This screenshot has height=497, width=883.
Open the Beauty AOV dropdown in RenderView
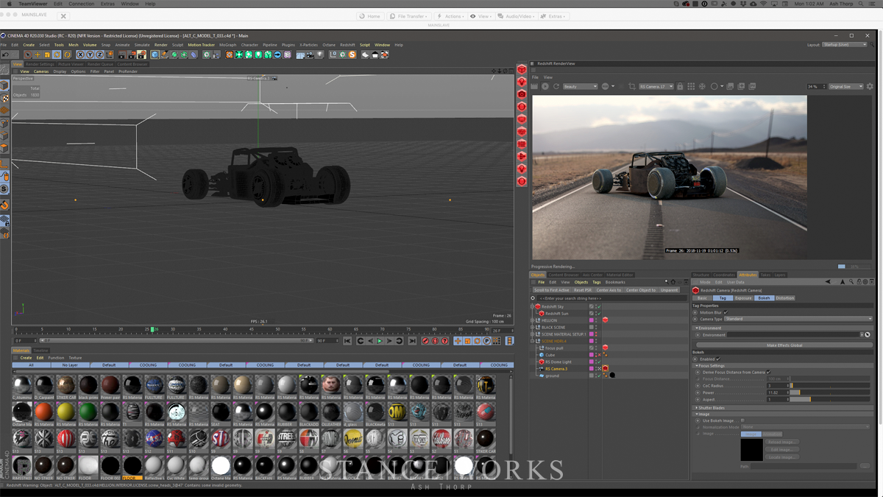[580, 87]
